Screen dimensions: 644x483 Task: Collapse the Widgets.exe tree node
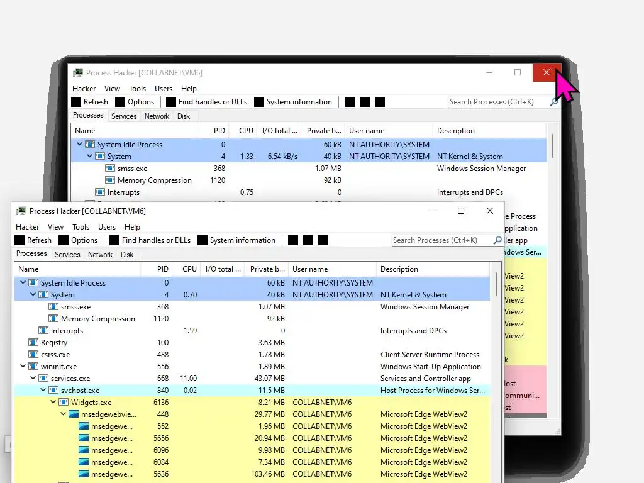coord(53,402)
